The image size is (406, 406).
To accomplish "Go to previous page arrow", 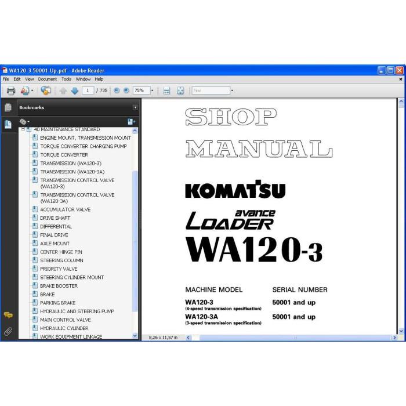I will (63, 90).
